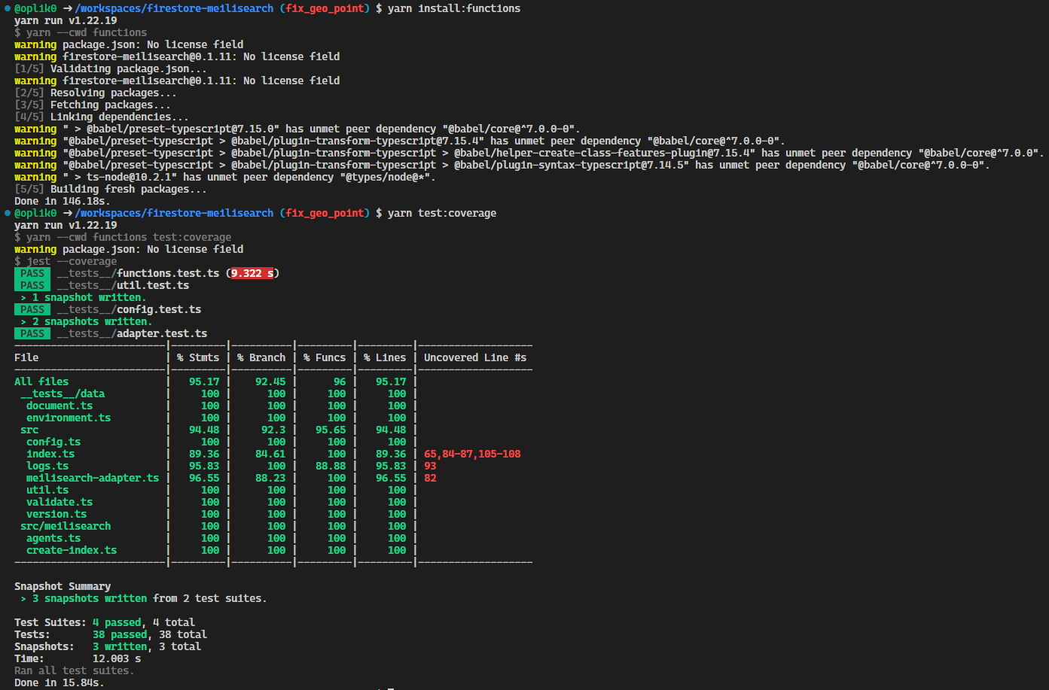Viewport: 1049px width, 690px height.
Task: Click the 88.23 branch value for meilisearch-adapter.ts
Action: click(270, 478)
